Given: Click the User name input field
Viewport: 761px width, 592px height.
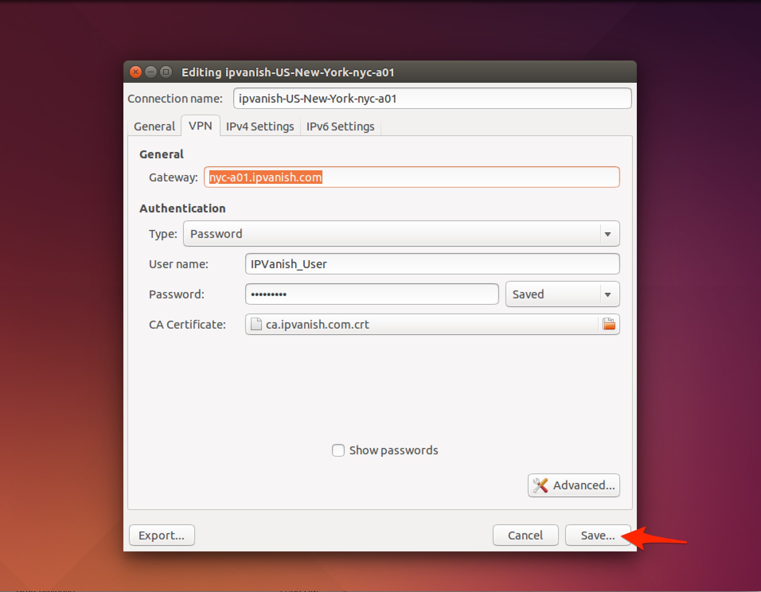Looking at the screenshot, I should (x=432, y=264).
